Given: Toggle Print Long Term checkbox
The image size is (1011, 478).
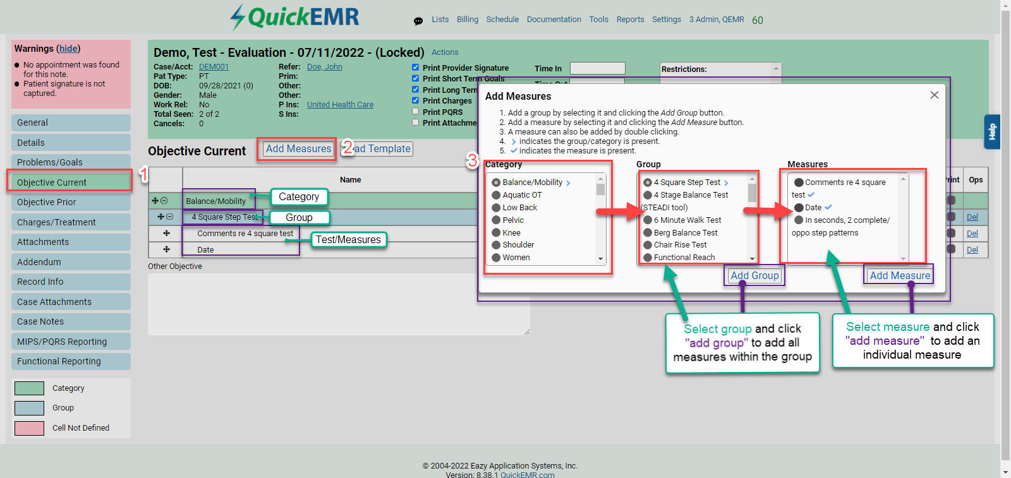Looking at the screenshot, I should coord(415,89).
